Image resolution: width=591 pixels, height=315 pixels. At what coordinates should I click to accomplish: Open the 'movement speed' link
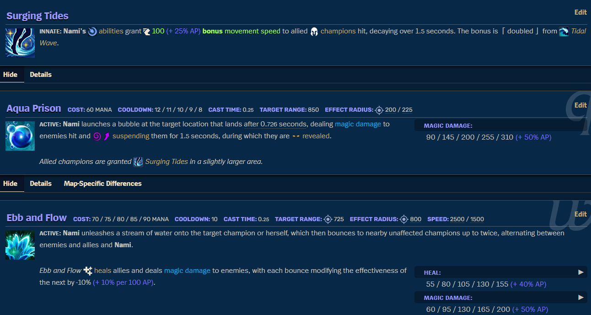(252, 31)
